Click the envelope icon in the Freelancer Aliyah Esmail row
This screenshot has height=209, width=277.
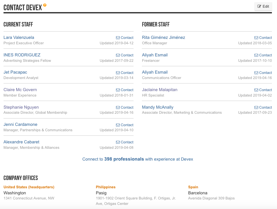coord(256,55)
